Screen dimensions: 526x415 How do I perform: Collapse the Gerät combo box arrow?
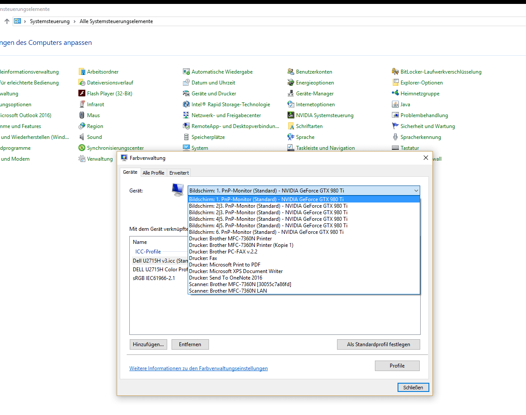point(416,191)
